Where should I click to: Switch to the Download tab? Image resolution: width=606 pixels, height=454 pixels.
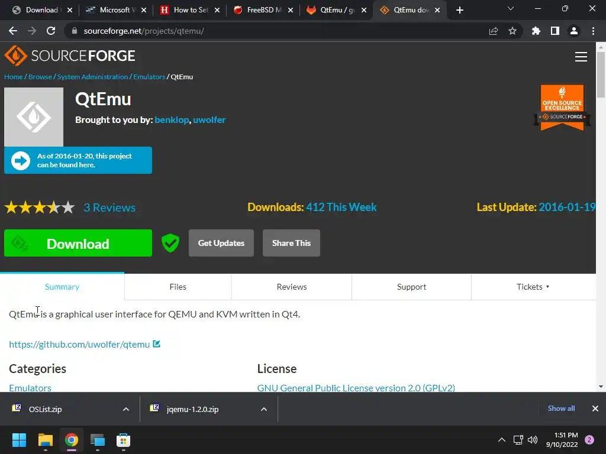(36, 10)
